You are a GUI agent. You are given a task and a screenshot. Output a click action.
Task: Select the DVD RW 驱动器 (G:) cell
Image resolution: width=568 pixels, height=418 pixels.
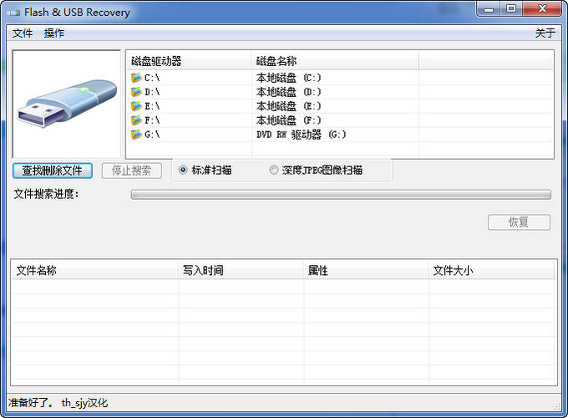pos(301,135)
